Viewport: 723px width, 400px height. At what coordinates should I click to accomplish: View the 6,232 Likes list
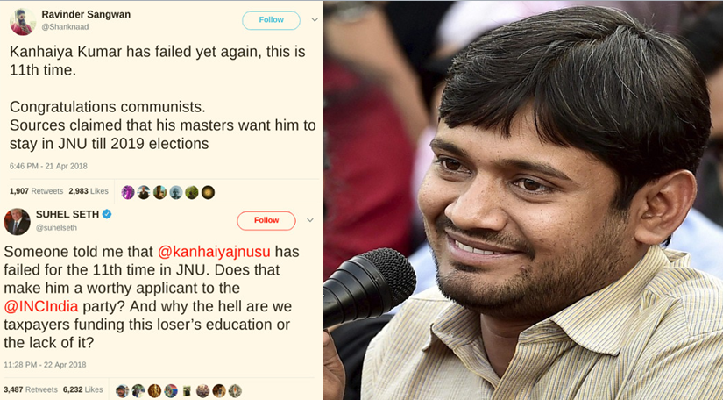point(83,389)
